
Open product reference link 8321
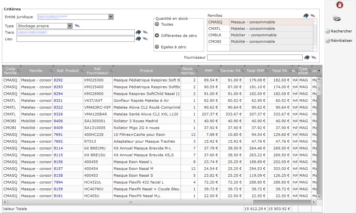(x=58, y=101)
